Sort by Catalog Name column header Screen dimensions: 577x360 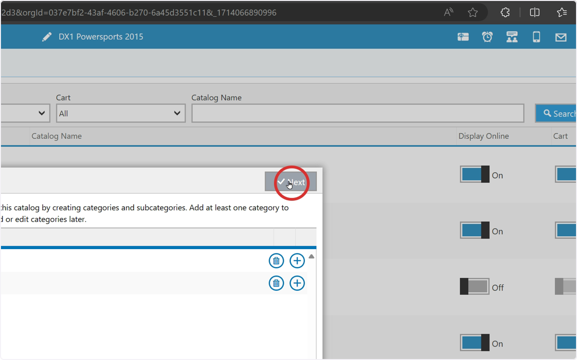click(57, 136)
